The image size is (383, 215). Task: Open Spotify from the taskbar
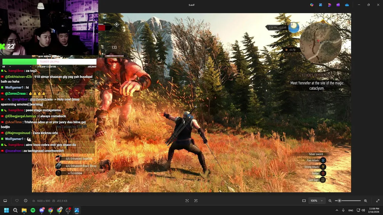click(x=33, y=210)
